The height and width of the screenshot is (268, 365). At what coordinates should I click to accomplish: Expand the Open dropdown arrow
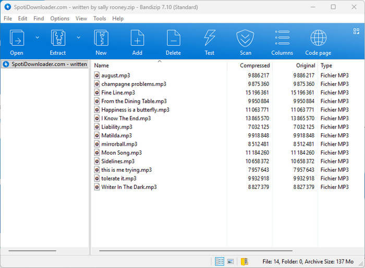coord(37,37)
